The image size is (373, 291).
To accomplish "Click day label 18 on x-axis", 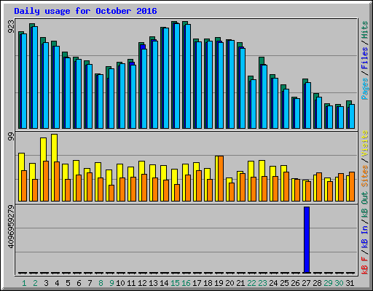I will click(x=208, y=283).
